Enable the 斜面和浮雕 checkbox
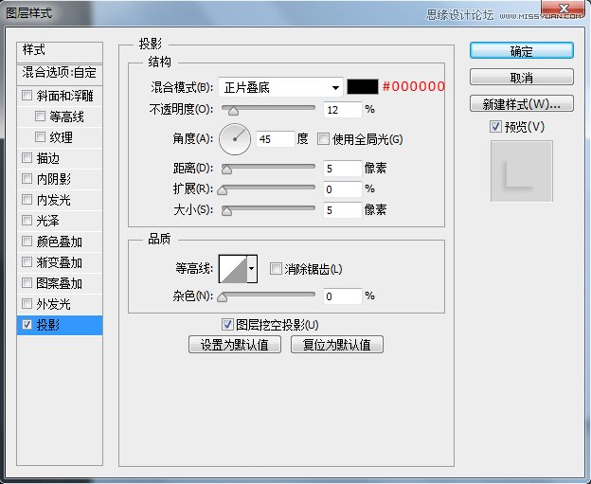The height and width of the screenshot is (484, 591). click(27, 95)
